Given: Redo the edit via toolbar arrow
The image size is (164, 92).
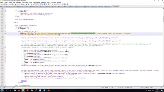Looking at the screenshot, I should pyautogui.click(x=24, y=4).
